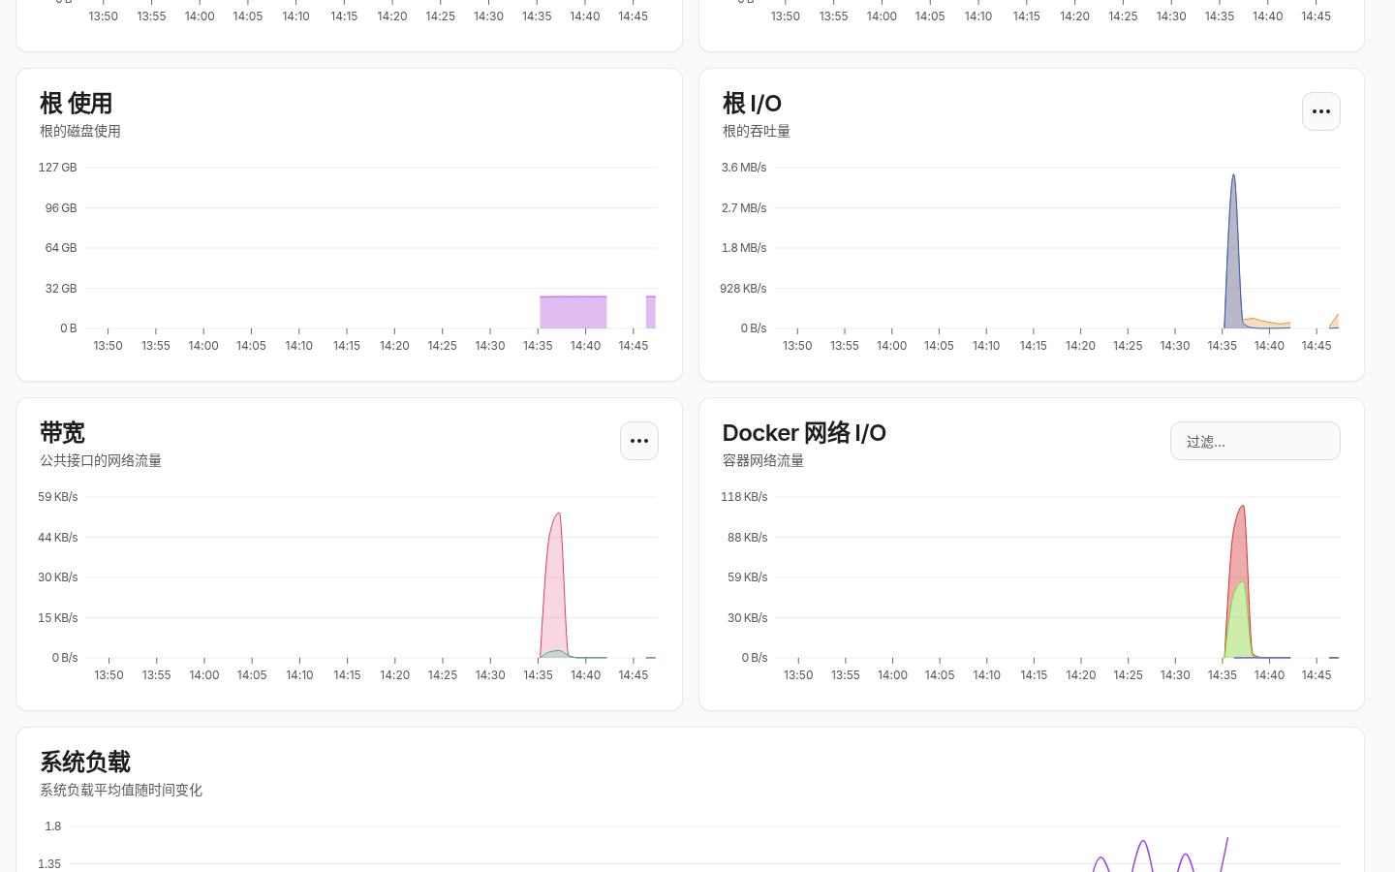This screenshot has width=1395, height=872.
Task: Click the 2.7 MB/s axis label
Action: (x=744, y=208)
